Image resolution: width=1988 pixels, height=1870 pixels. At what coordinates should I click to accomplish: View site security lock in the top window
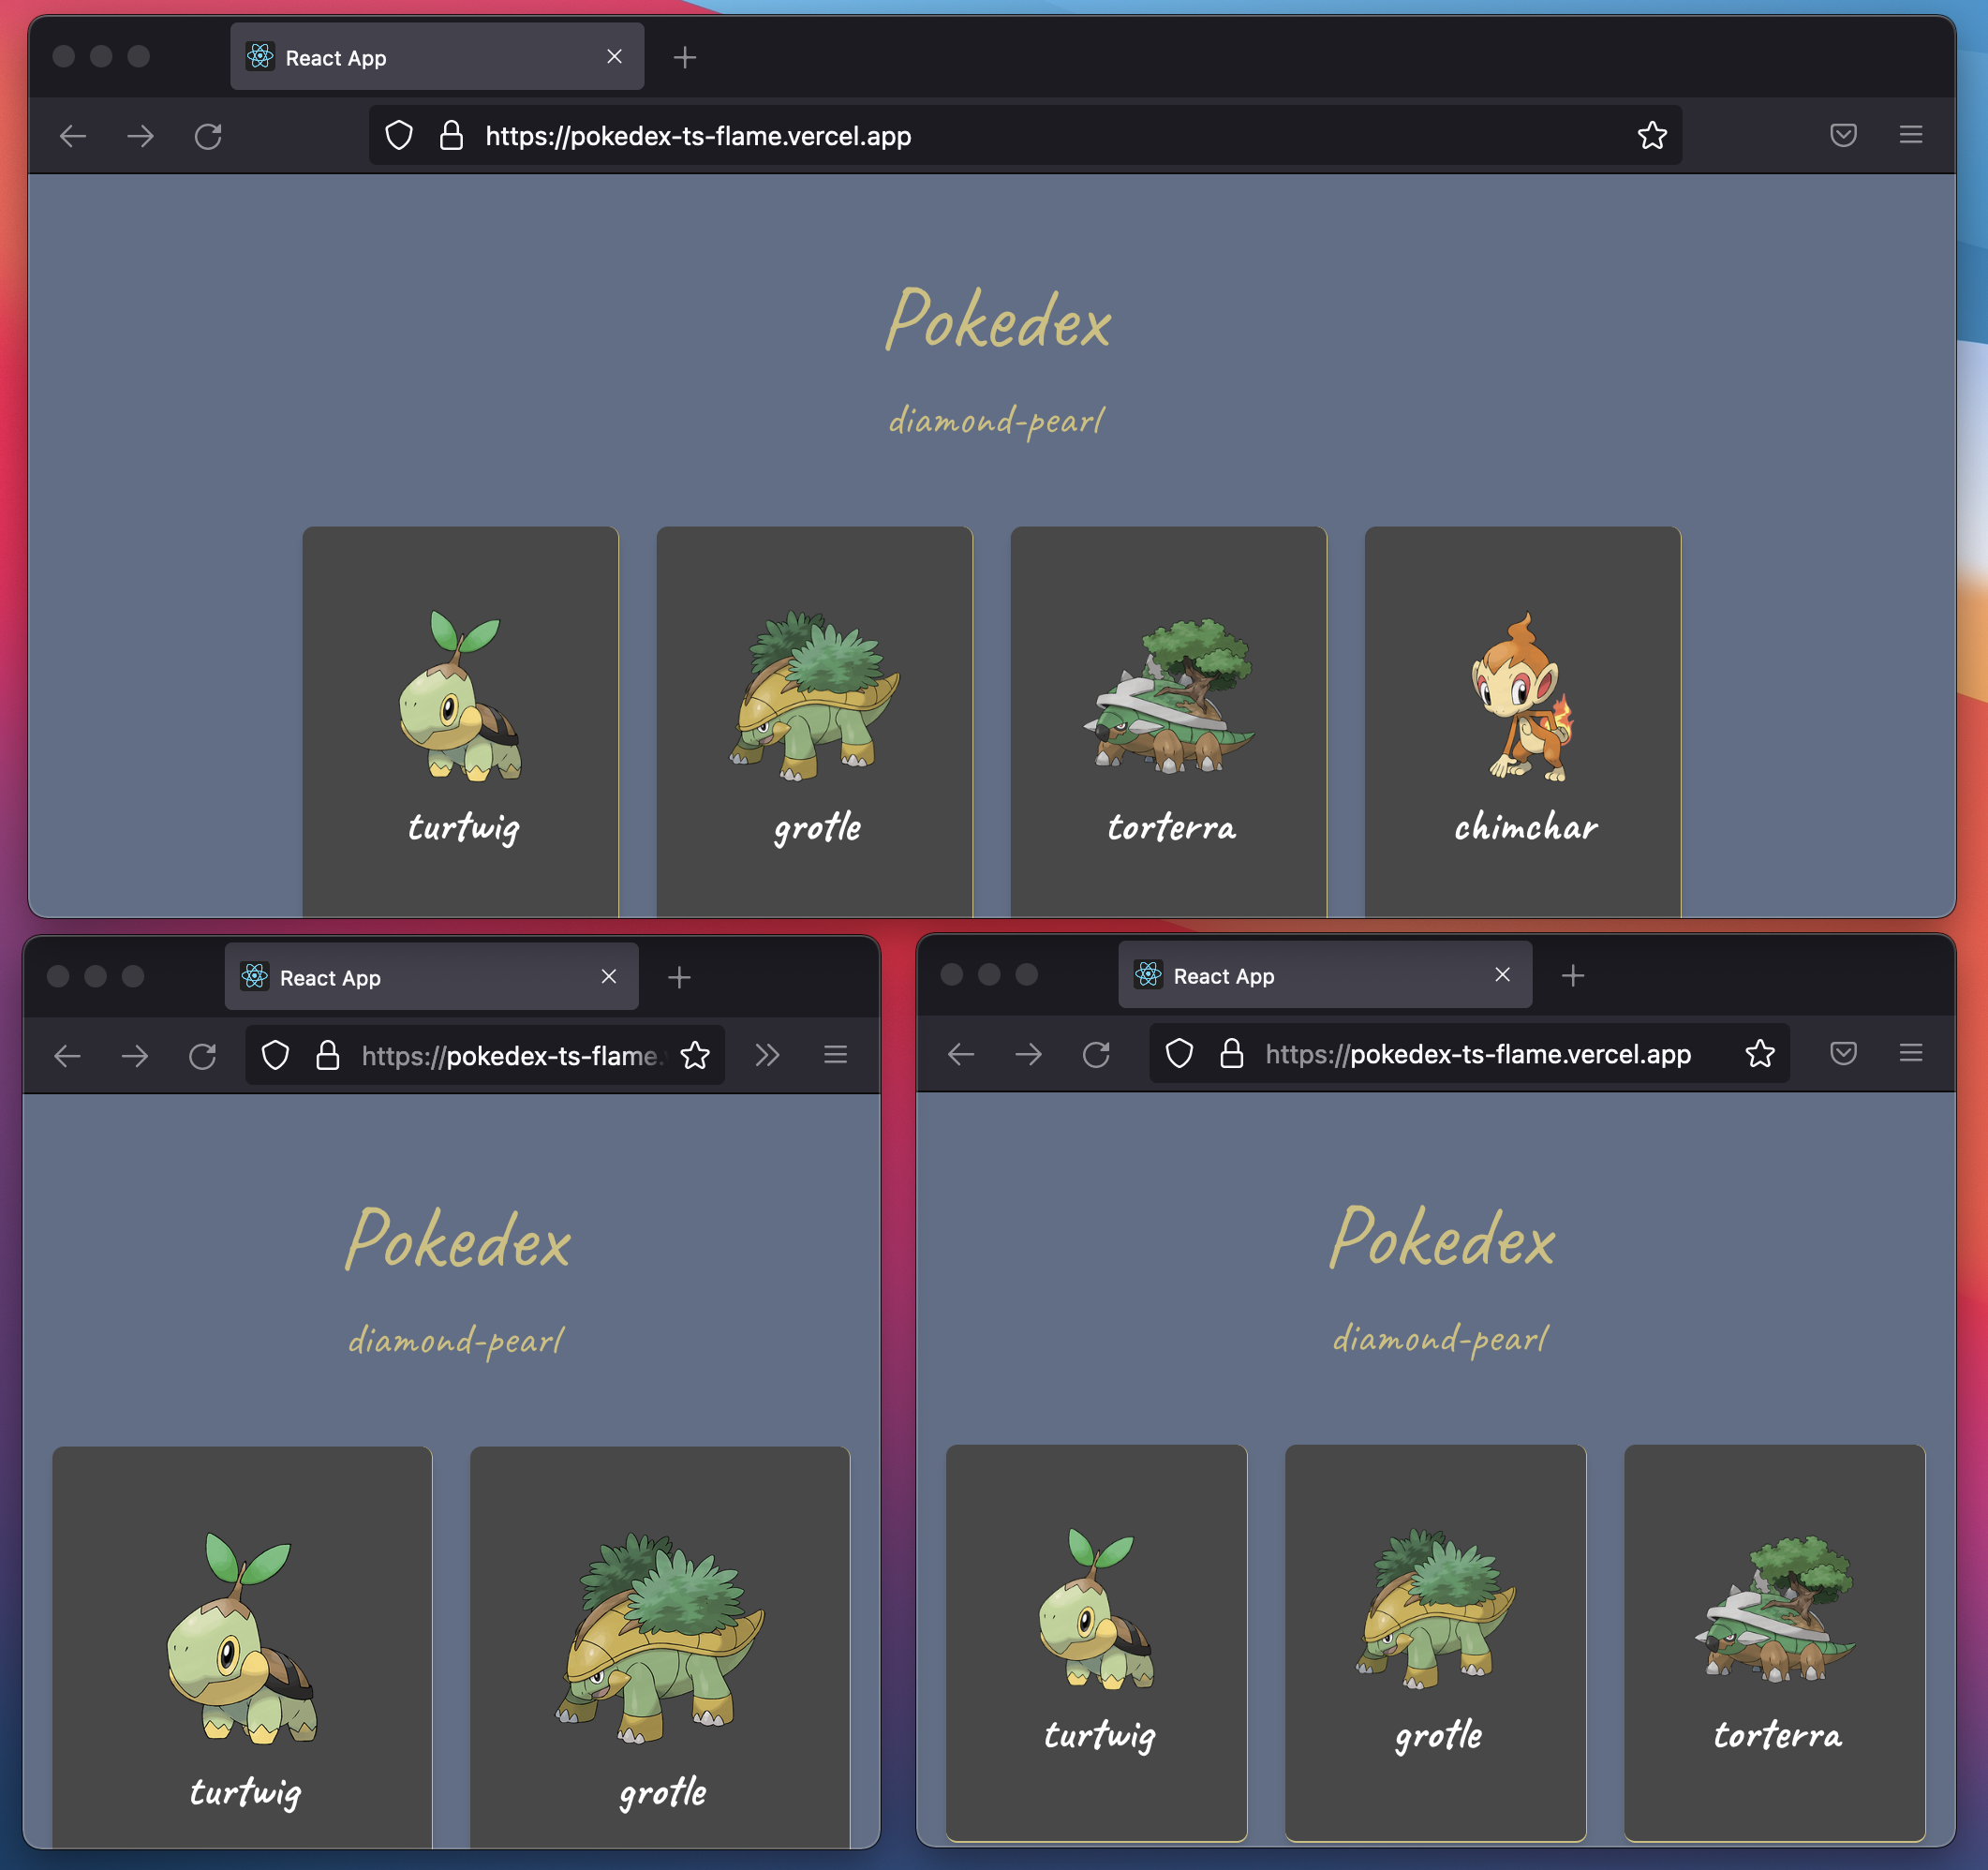click(451, 136)
